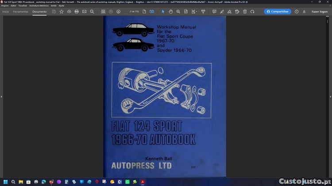Open the Janela menu

[54, 6]
